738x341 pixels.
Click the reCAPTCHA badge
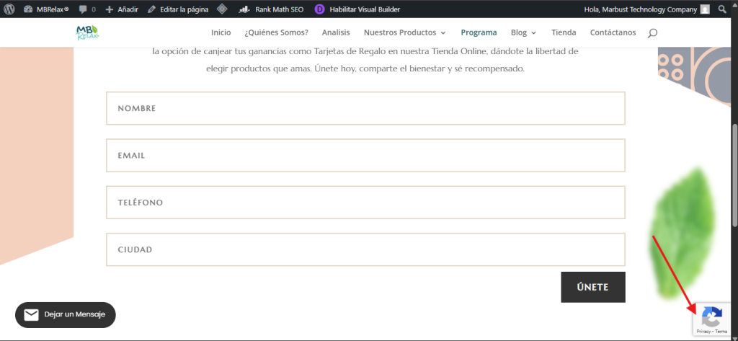(712, 319)
